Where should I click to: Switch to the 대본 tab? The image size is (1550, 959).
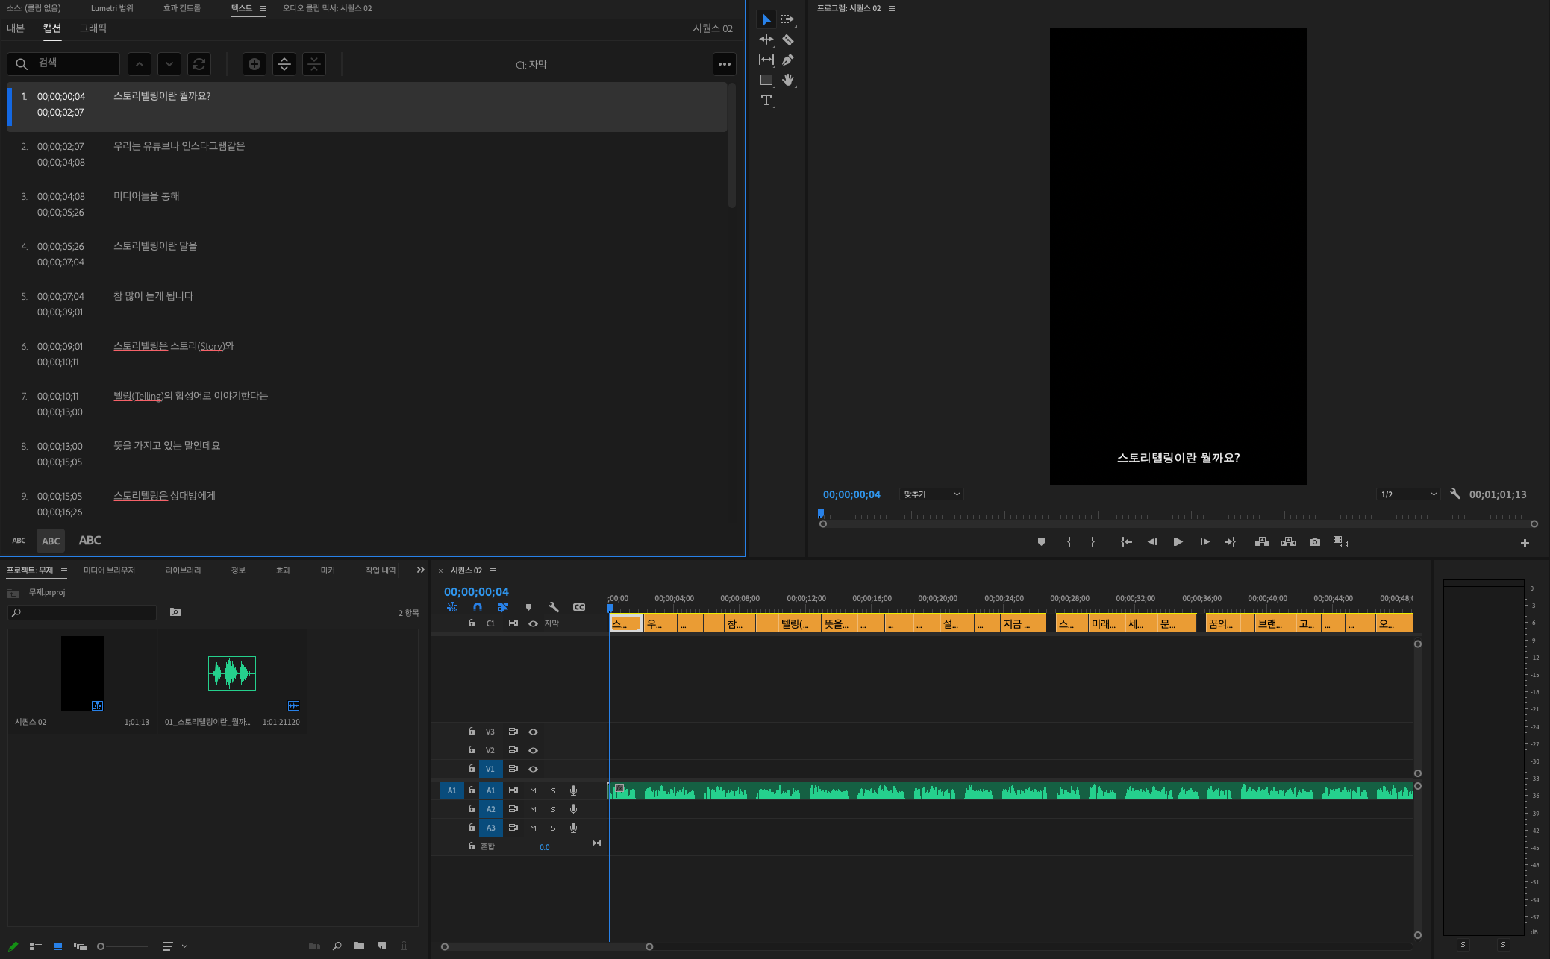[16, 28]
